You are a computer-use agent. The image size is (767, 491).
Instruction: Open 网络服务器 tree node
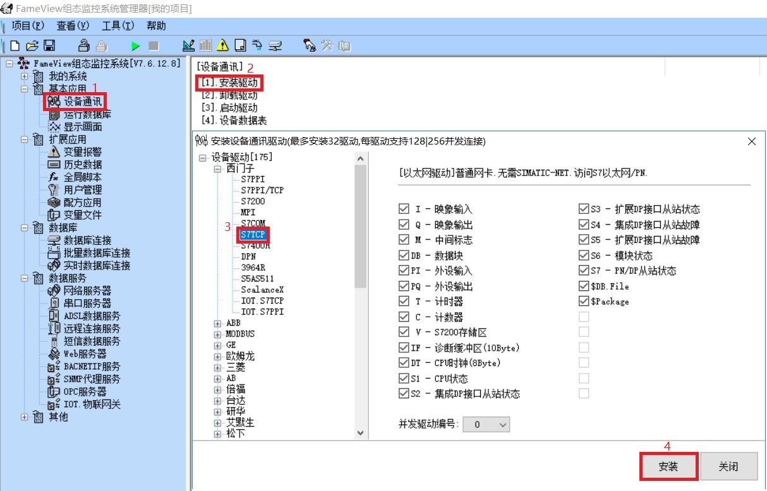[87, 291]
